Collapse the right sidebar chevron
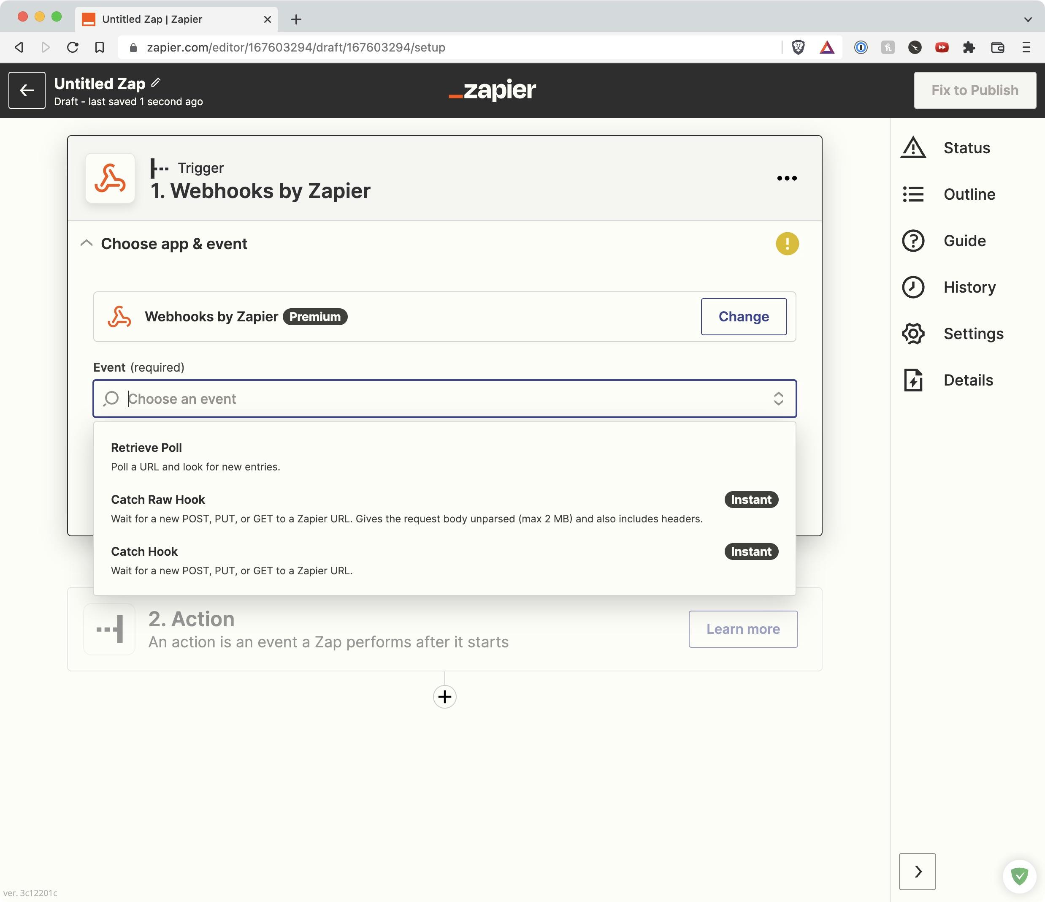Screen dimensions: 1045x902 pos(918,872)
